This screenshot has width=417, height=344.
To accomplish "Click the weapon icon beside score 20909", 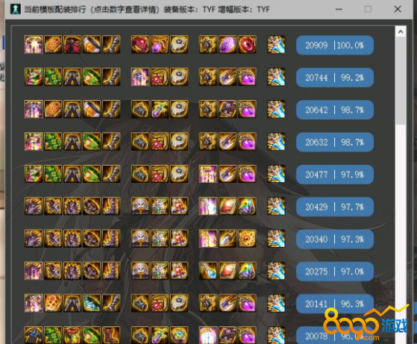I will 276,45.
